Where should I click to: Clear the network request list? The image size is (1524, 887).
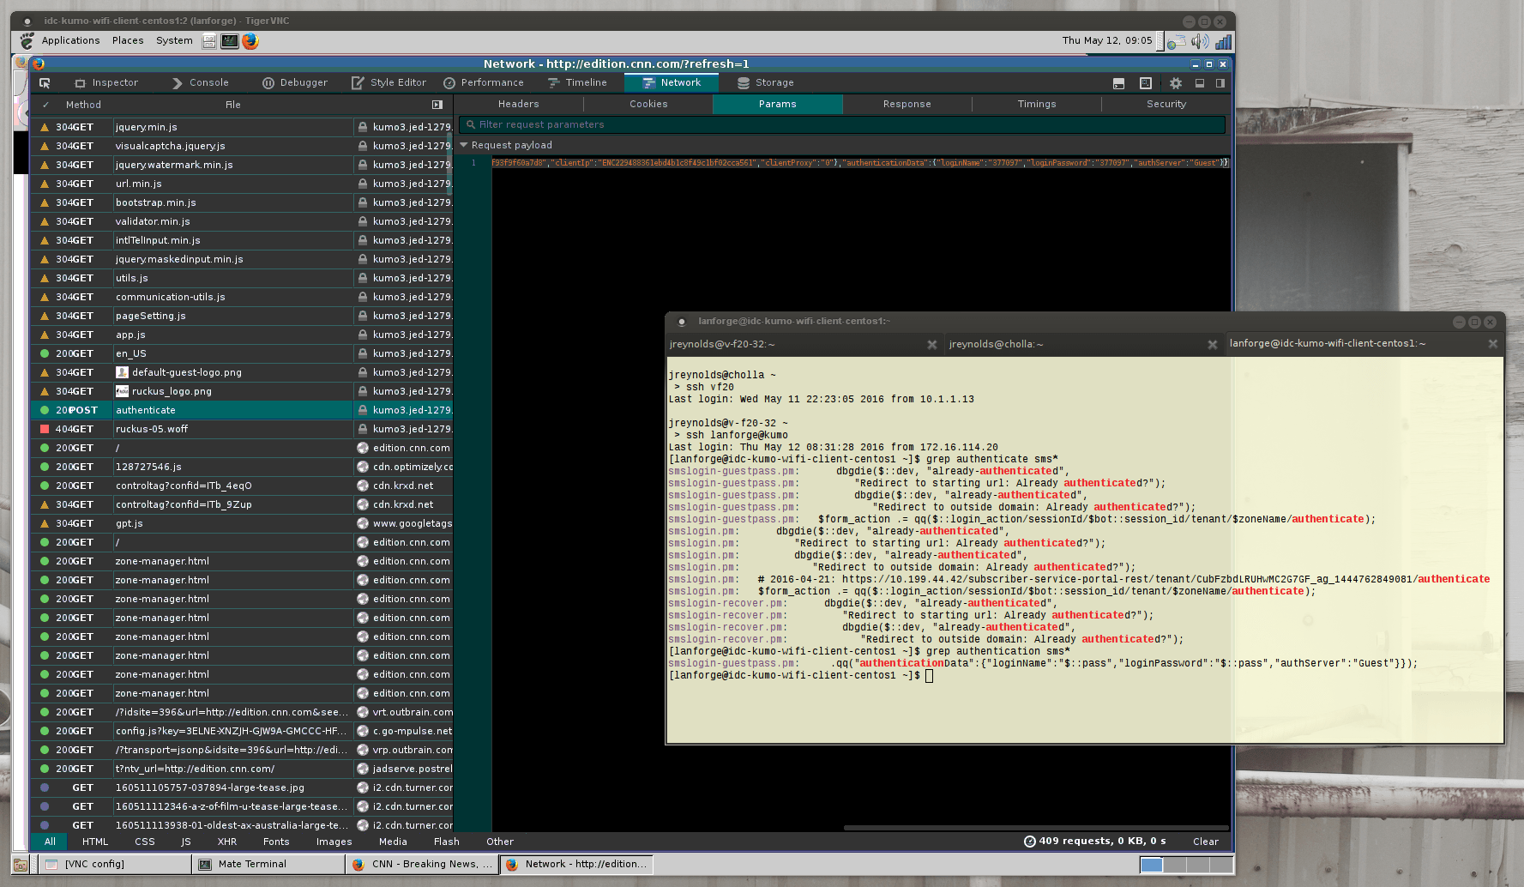tap(1205, 842)
